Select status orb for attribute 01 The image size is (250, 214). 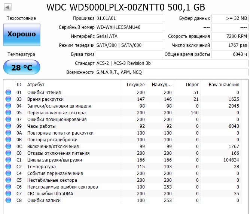pyautogui.click(x=8, y=92)
